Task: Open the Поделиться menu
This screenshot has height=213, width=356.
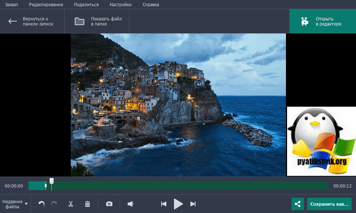Action: 86,5
